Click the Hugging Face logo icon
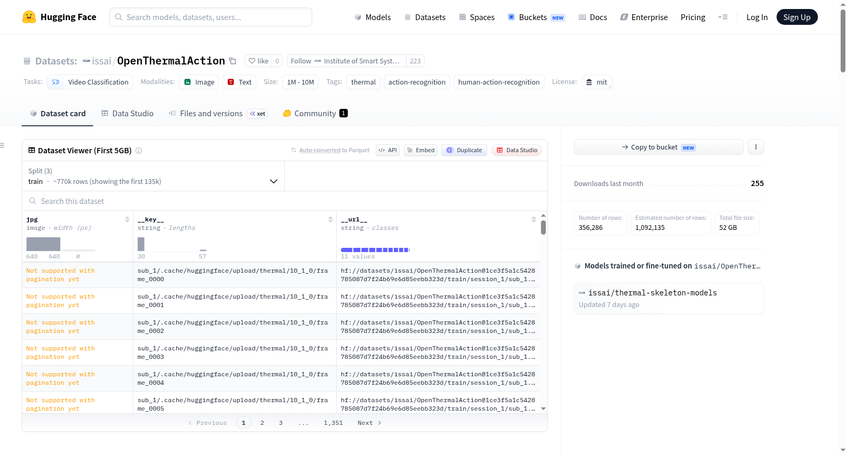Screen dimensions: 847x455 click(29, 17)
